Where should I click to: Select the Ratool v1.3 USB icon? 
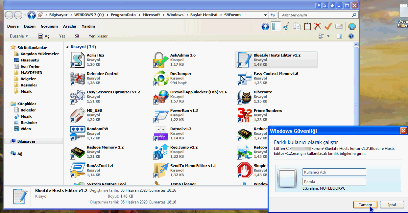tap(161, 134)
